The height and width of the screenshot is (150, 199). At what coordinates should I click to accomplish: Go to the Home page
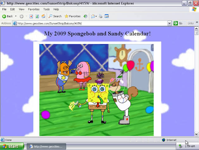click(x=43, y=16)
